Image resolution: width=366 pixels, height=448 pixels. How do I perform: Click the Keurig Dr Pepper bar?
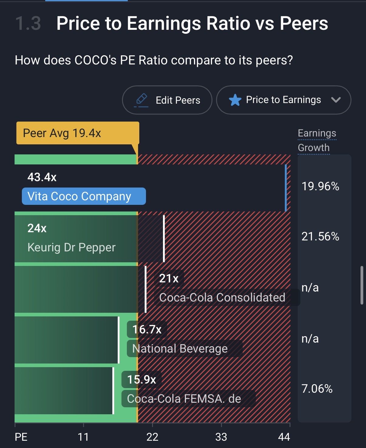point(76,239)
